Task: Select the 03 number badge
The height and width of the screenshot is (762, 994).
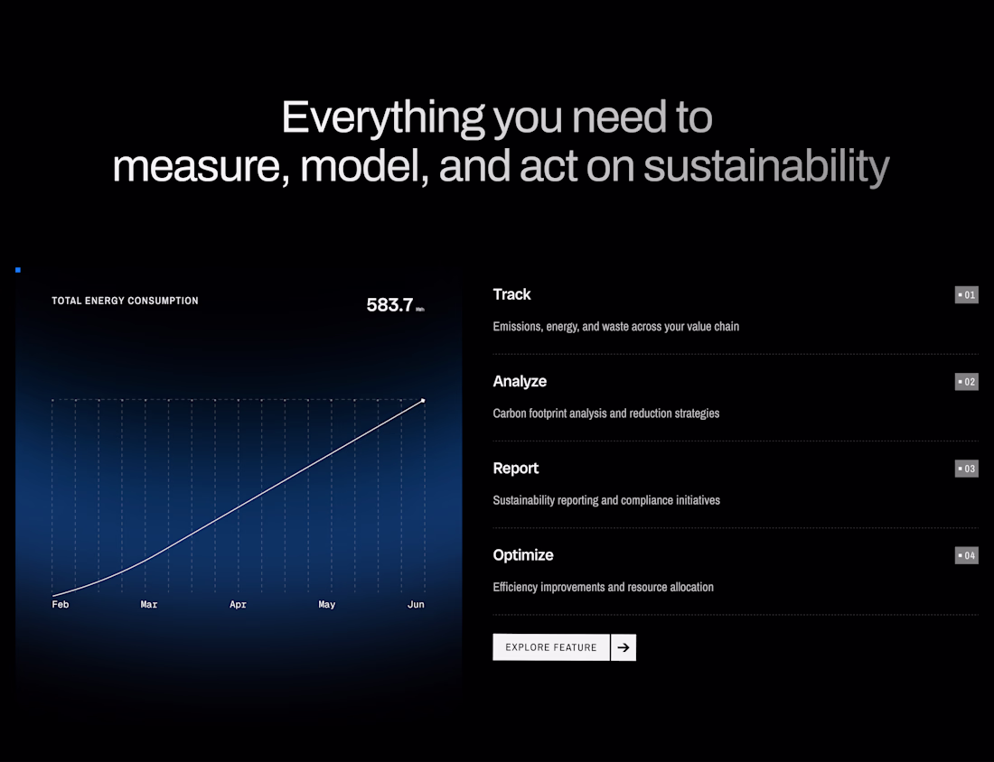Action: (966, 468)
